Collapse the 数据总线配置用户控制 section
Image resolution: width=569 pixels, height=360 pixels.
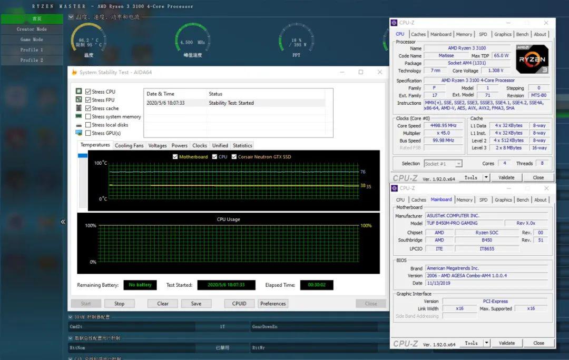click(71, 338)
